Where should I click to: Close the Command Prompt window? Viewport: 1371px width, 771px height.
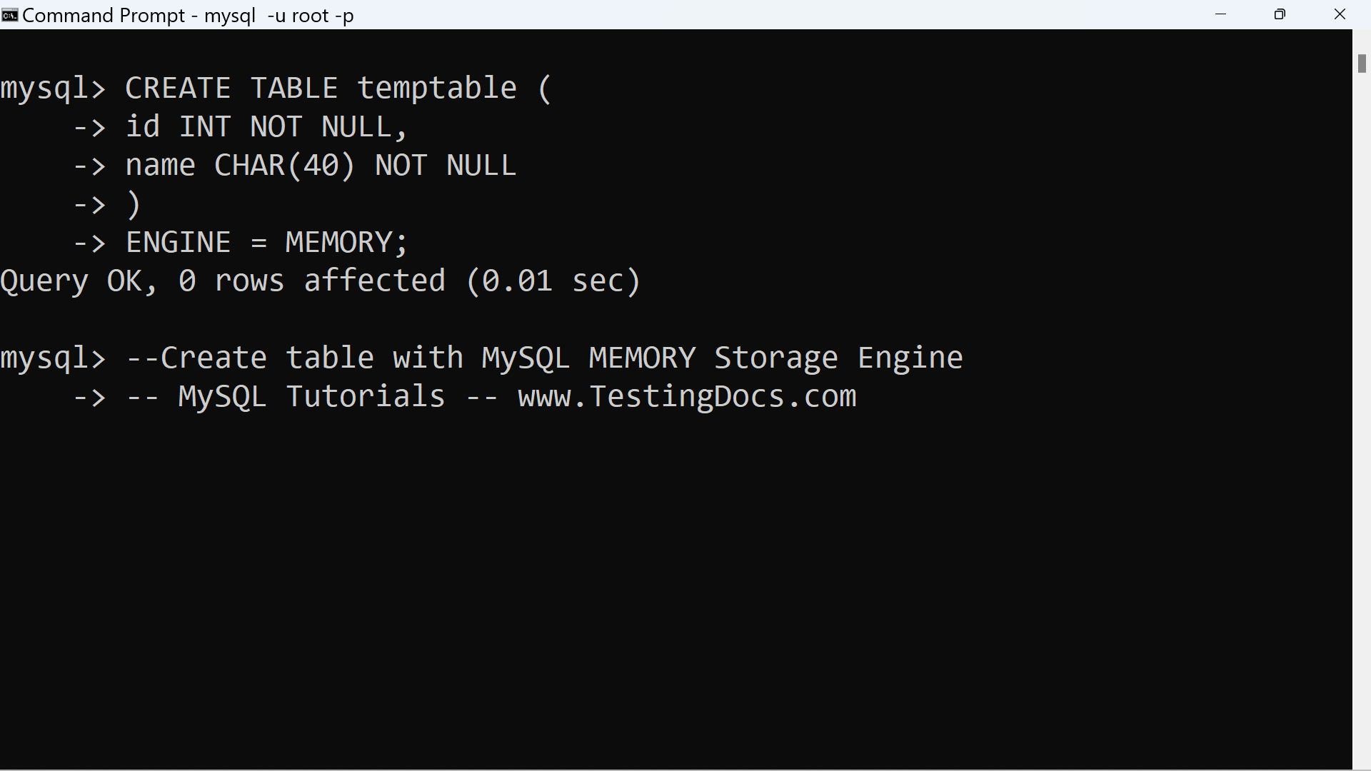1340,14
